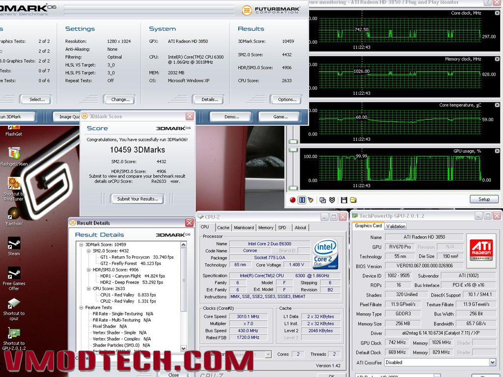Open the SPD tab in CPU-Z
Viewport: 503px width, 377px height.
tap(282, 228)
